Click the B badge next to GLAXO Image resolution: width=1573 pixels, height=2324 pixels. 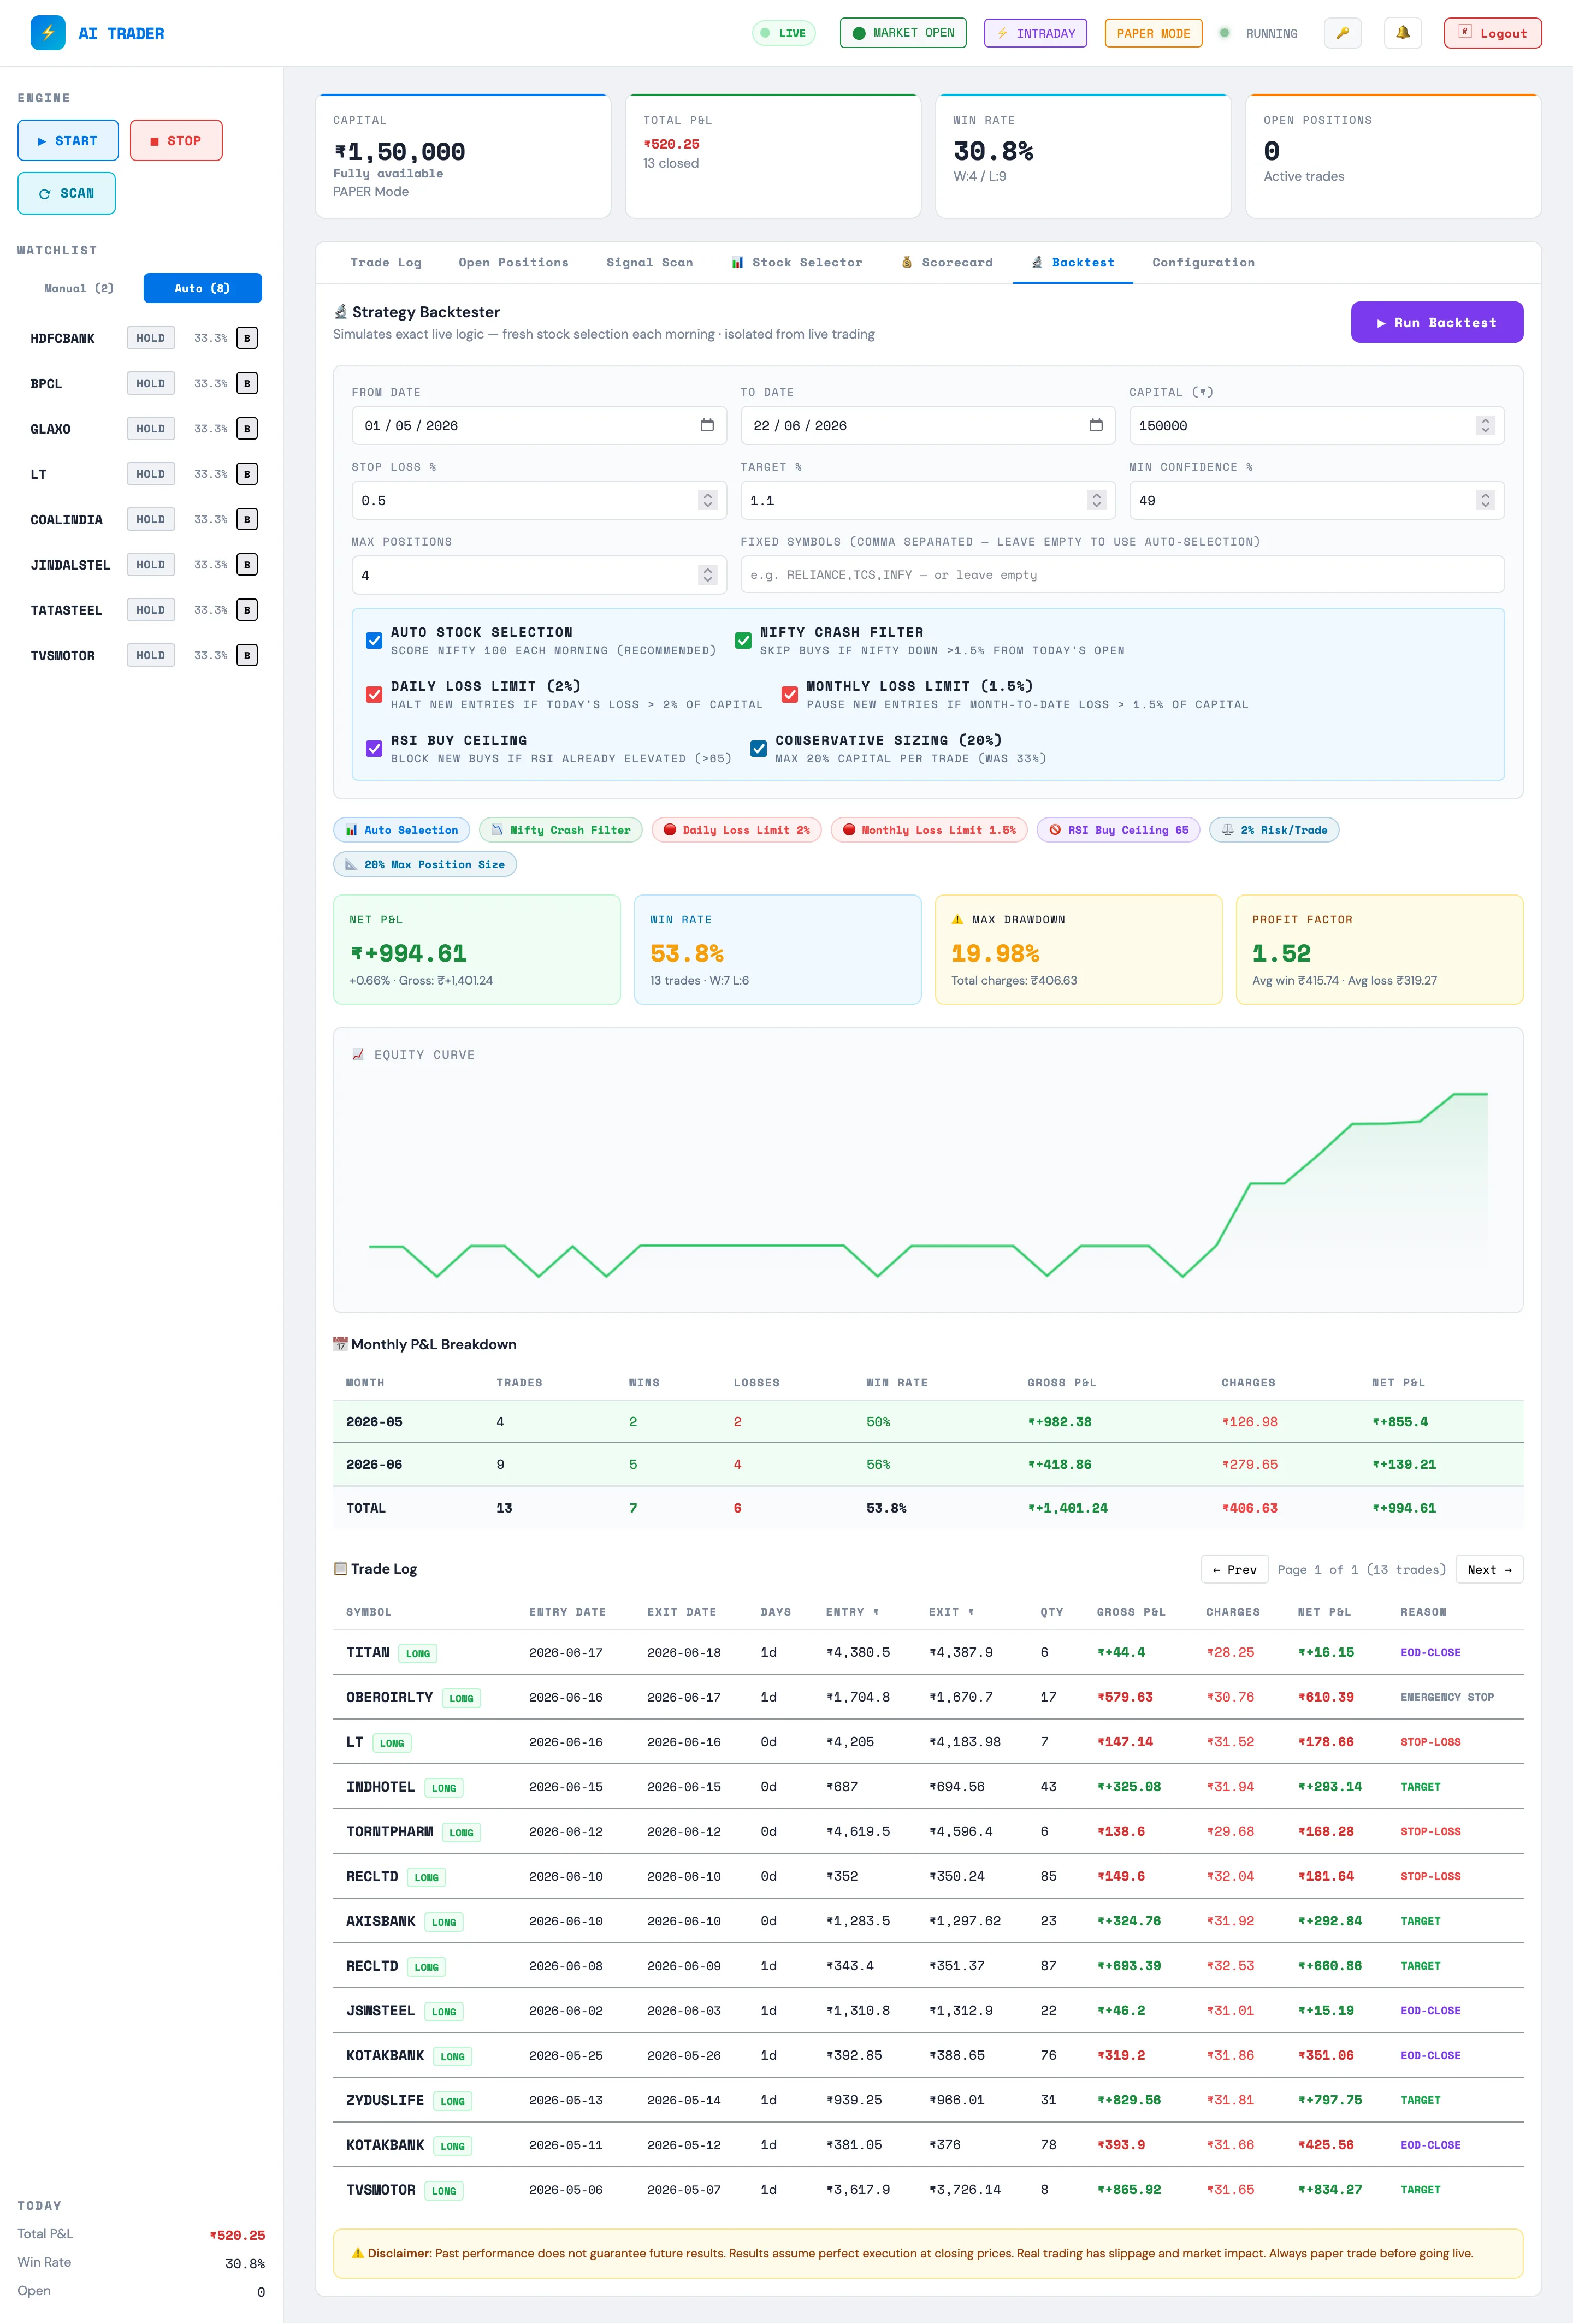point(247,429)
